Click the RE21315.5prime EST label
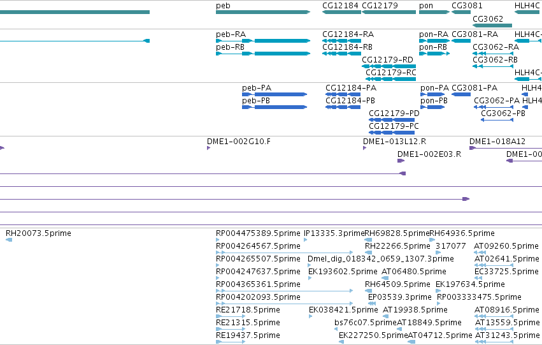Viewport: 542px width, 345px height. [248, 323]
